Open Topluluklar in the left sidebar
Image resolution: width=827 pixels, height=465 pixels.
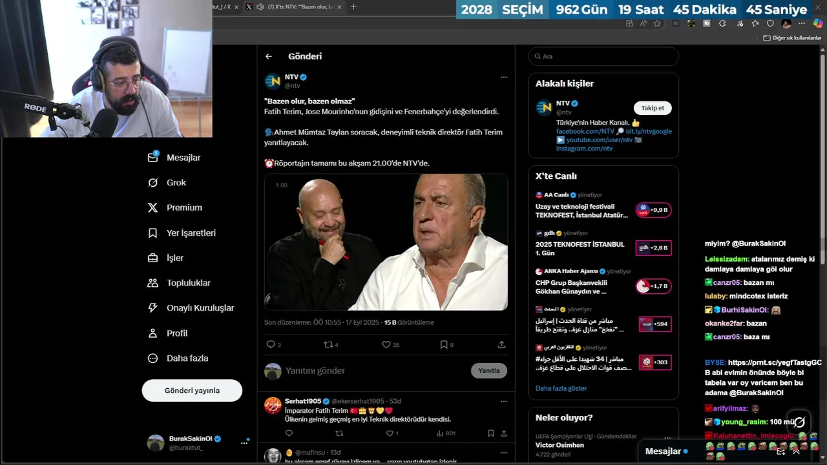[x=179, y=283]
